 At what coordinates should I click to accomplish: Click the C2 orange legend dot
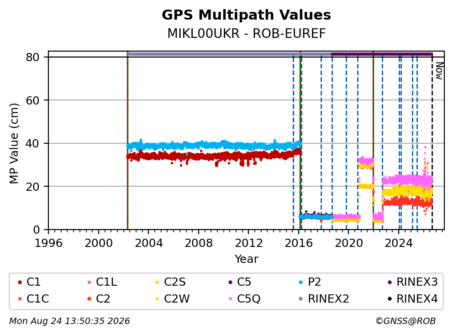coord(89,298)
